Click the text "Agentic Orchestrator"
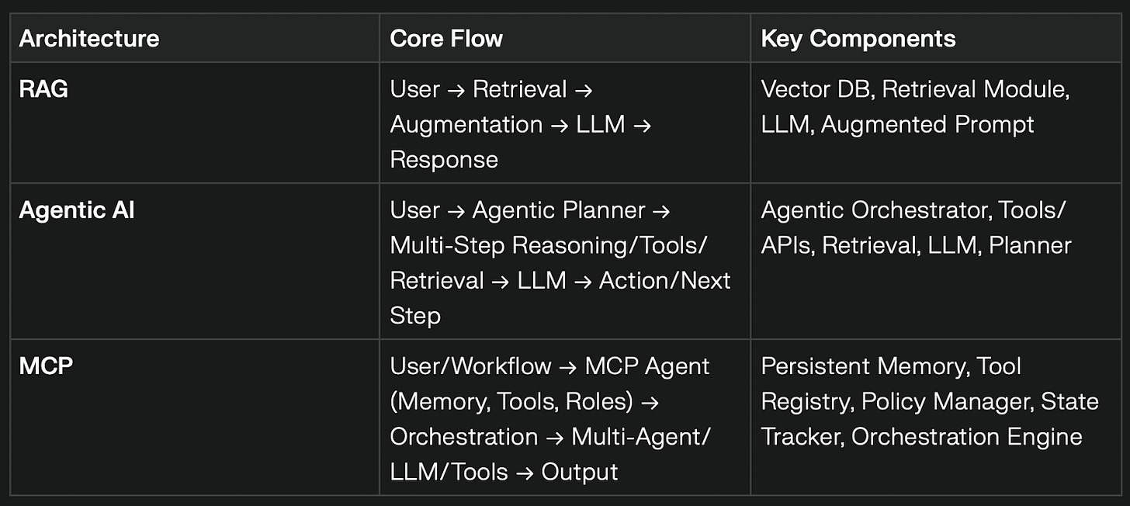The height and width of the screenshot is (506, 1130). [x=877, y=210]
